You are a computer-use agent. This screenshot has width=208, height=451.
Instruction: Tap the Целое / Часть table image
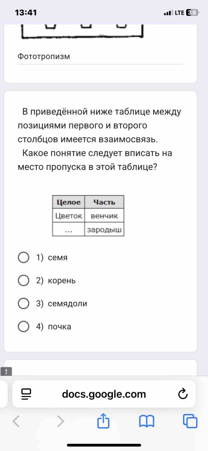(x=88, y=216)
